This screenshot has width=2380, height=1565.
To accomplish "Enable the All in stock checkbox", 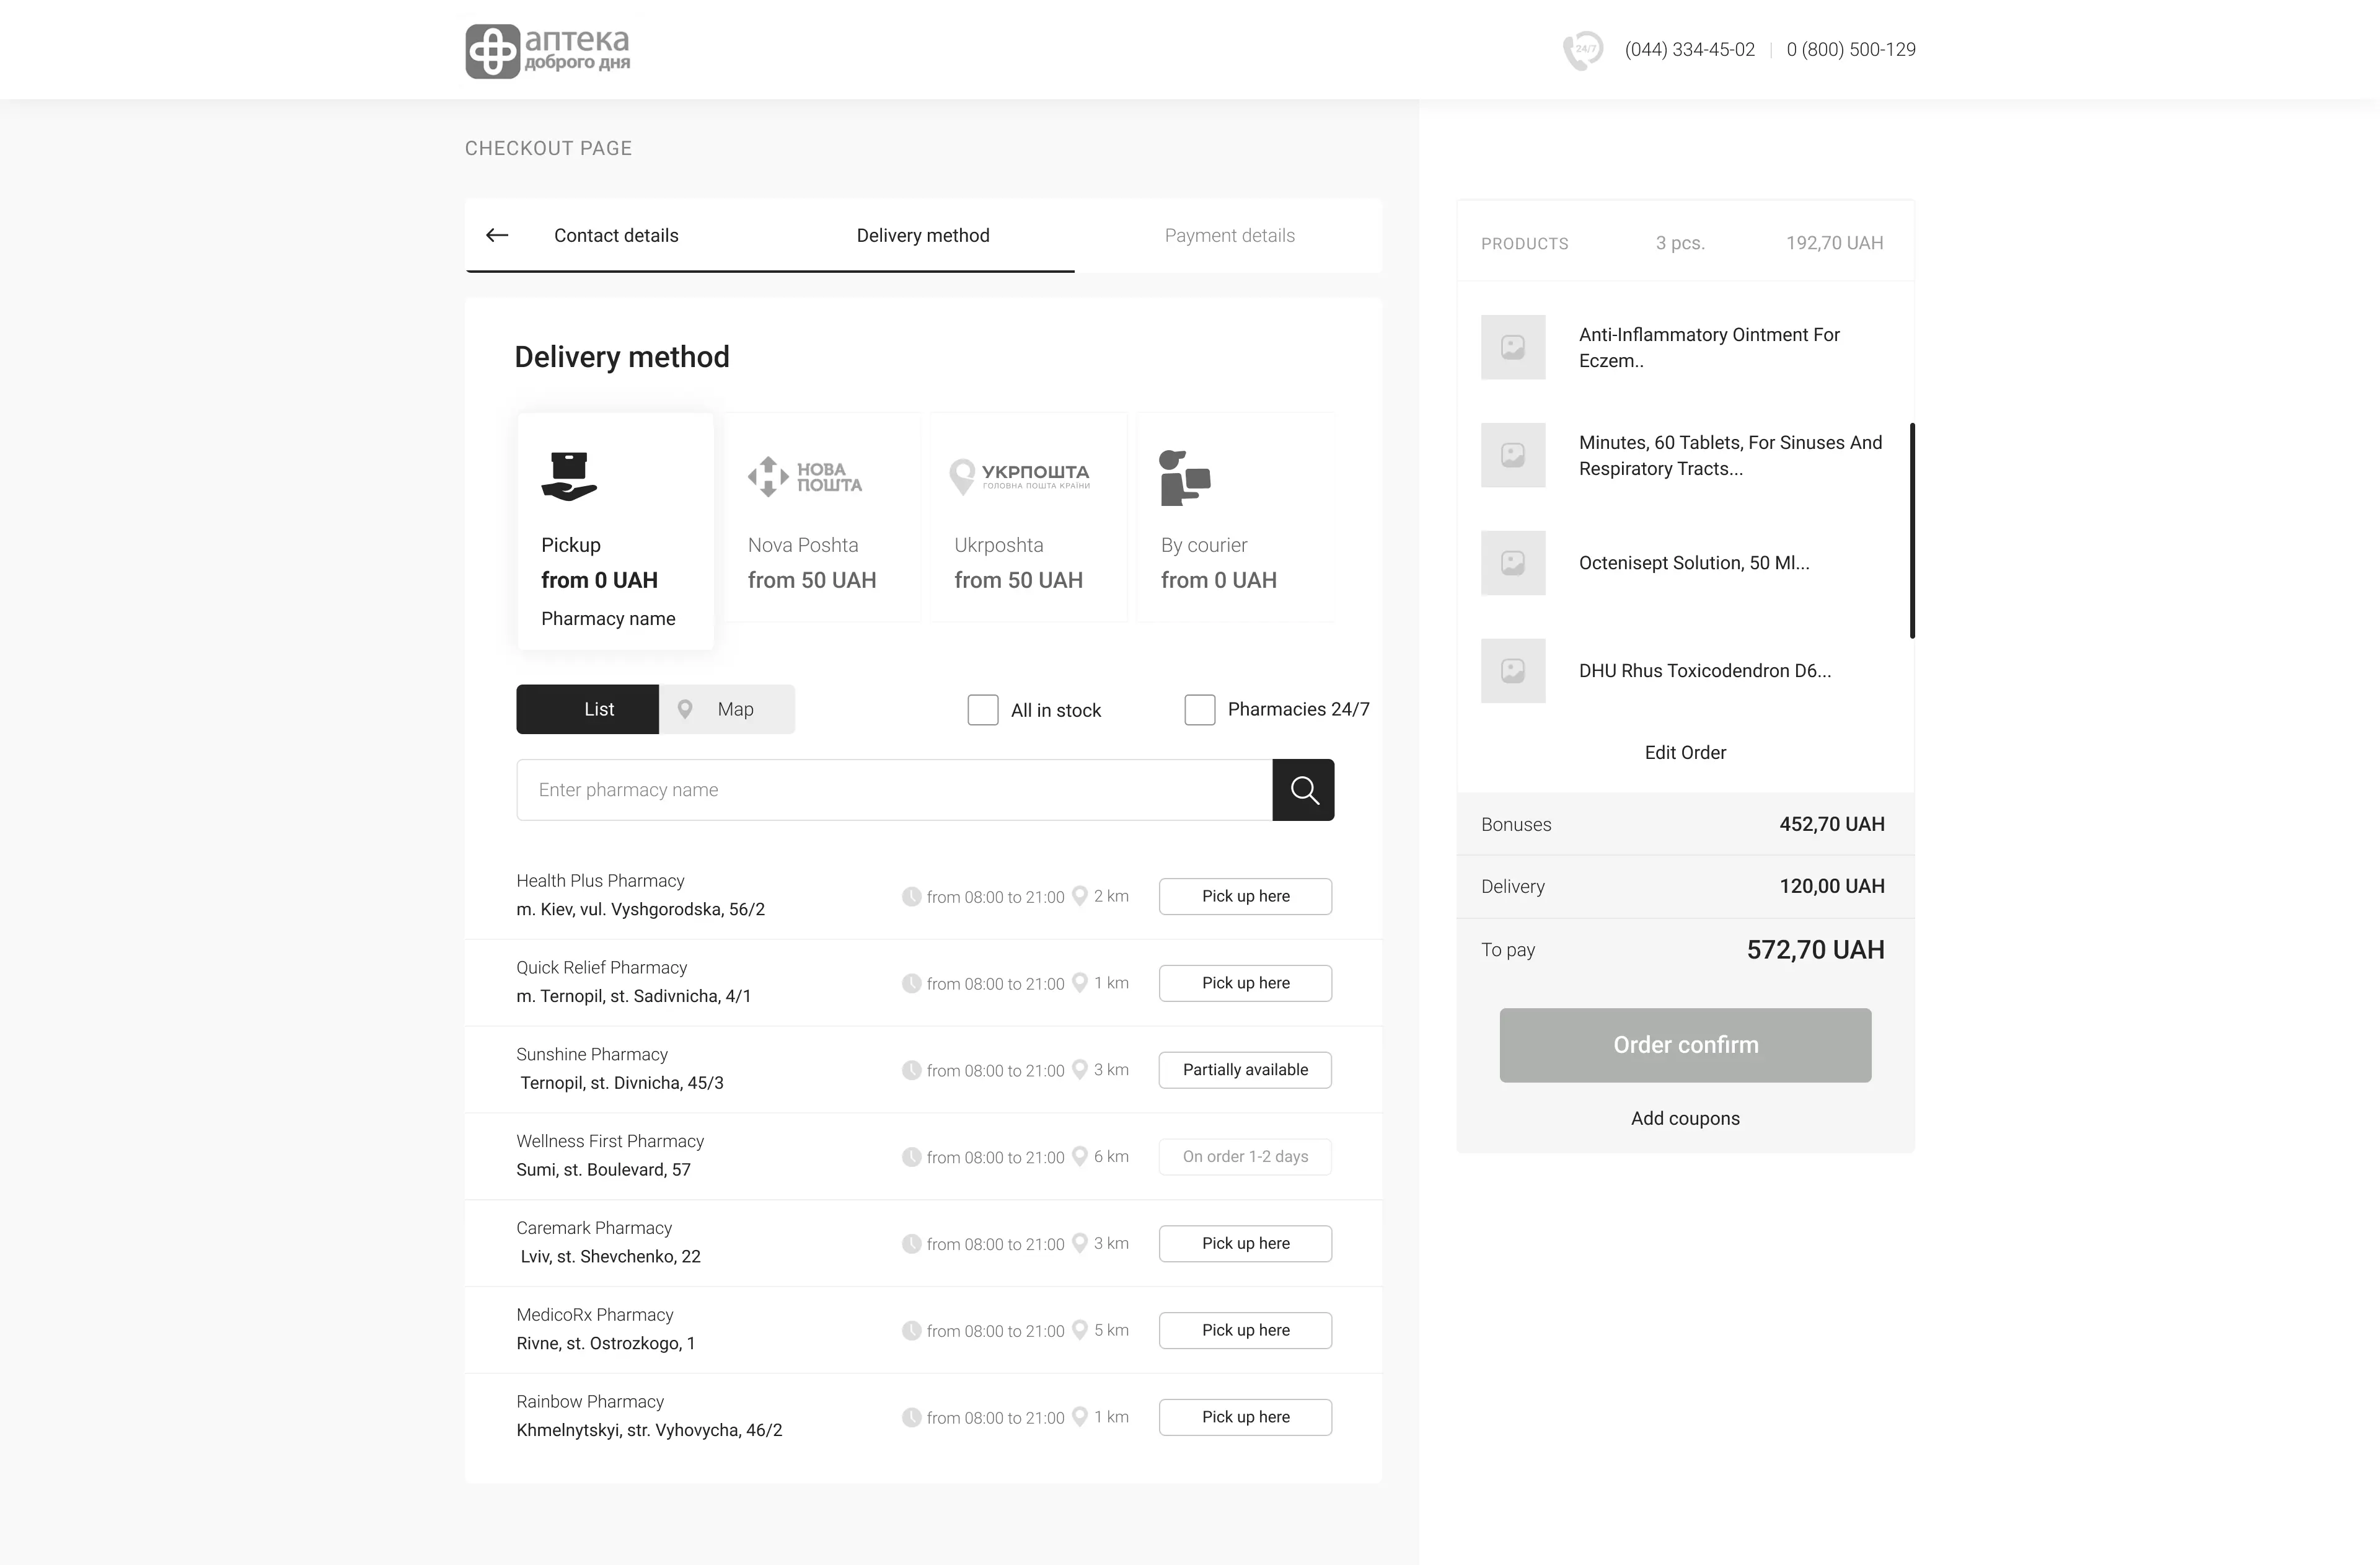I will pos(983,709).
